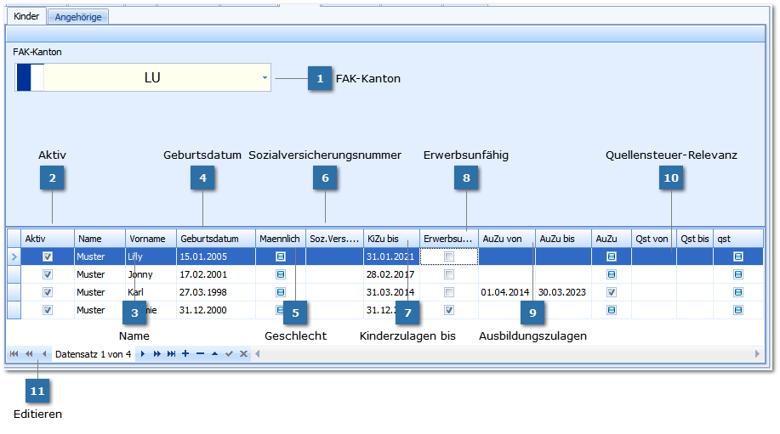This screenshot has width=780, height=434.
Task: Toggle qst indicator in Karl row
Action: [737, 292]
